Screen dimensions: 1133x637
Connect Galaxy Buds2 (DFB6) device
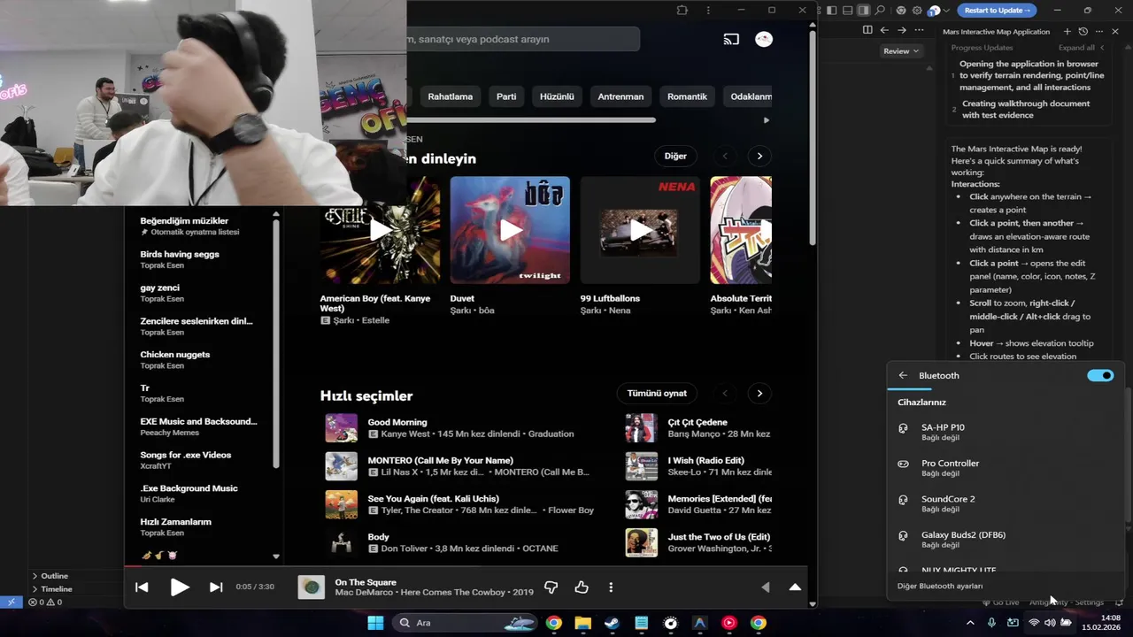pyautogui.click(x=1007, y=539)
